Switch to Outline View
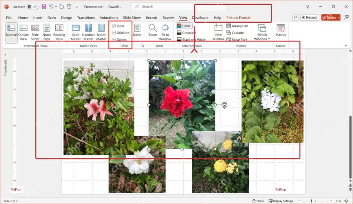 [x=24, y=32]
